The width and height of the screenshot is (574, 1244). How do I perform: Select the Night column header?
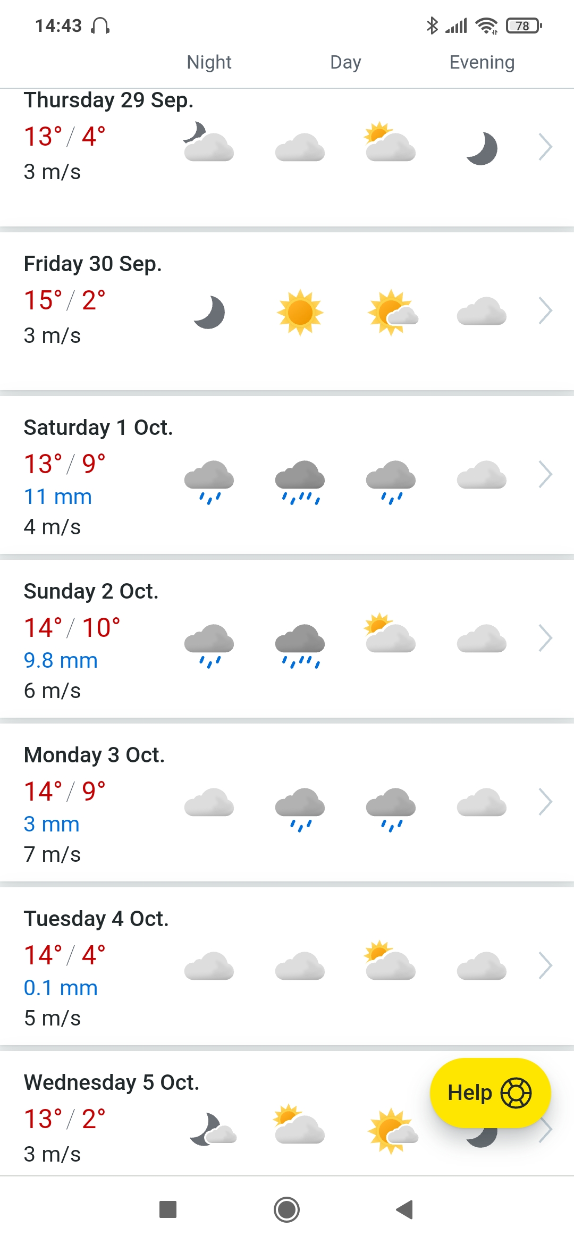tap(209, 63)
